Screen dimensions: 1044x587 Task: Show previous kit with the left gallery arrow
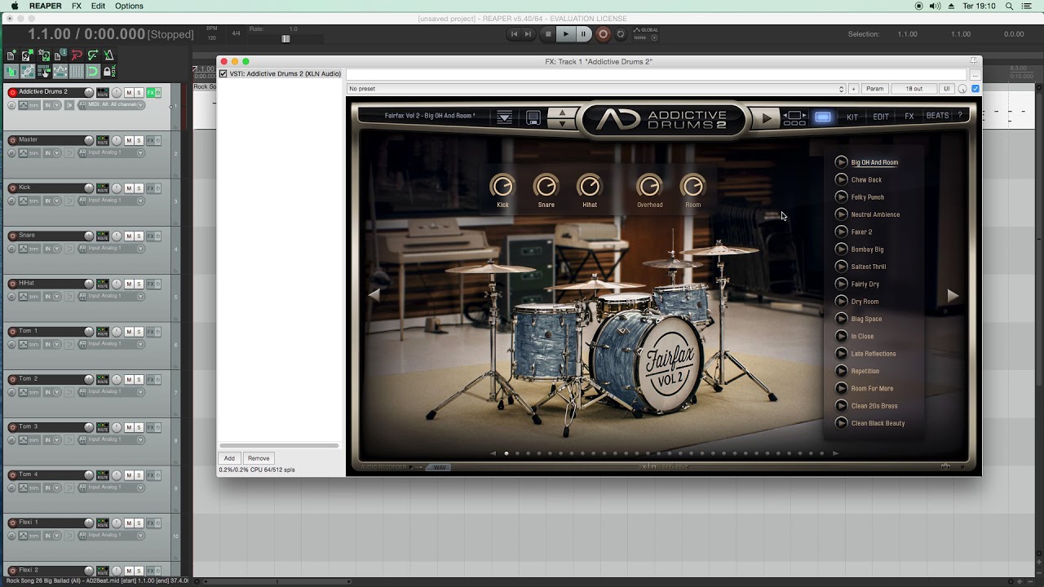374,295
